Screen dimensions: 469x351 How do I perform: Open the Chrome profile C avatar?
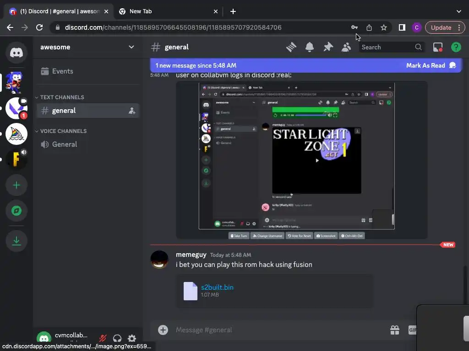pos(417,27)
